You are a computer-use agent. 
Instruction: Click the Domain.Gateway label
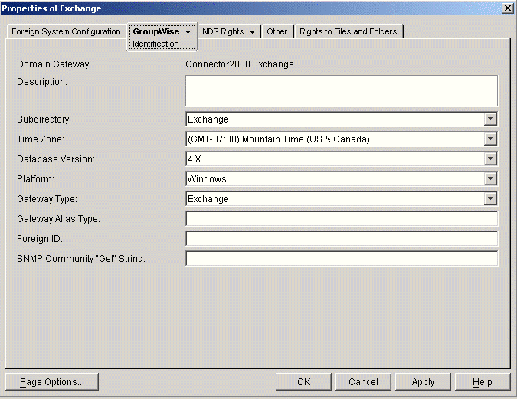tap(54, 64)
